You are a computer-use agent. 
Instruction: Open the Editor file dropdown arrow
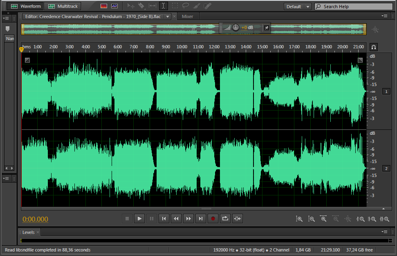click(x=167, y=16)
